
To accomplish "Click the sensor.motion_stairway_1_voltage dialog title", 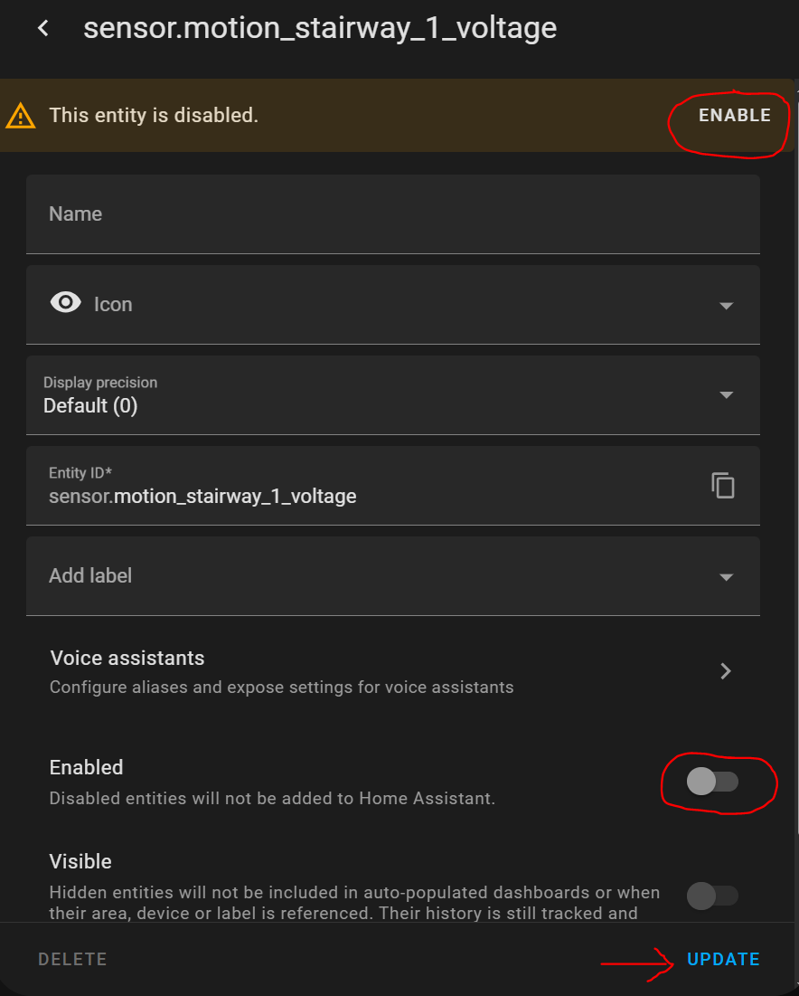I will [320, 29].
